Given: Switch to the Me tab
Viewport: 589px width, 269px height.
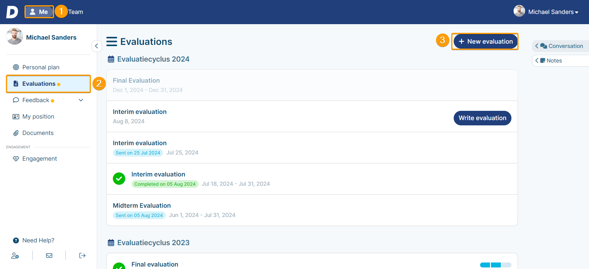Looking at the screenshot, I should point(39,12).
